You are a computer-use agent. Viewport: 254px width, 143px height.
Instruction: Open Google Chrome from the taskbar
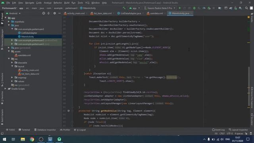coord(32,139)
